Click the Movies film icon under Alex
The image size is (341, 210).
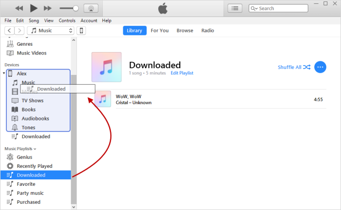[15, 91]
